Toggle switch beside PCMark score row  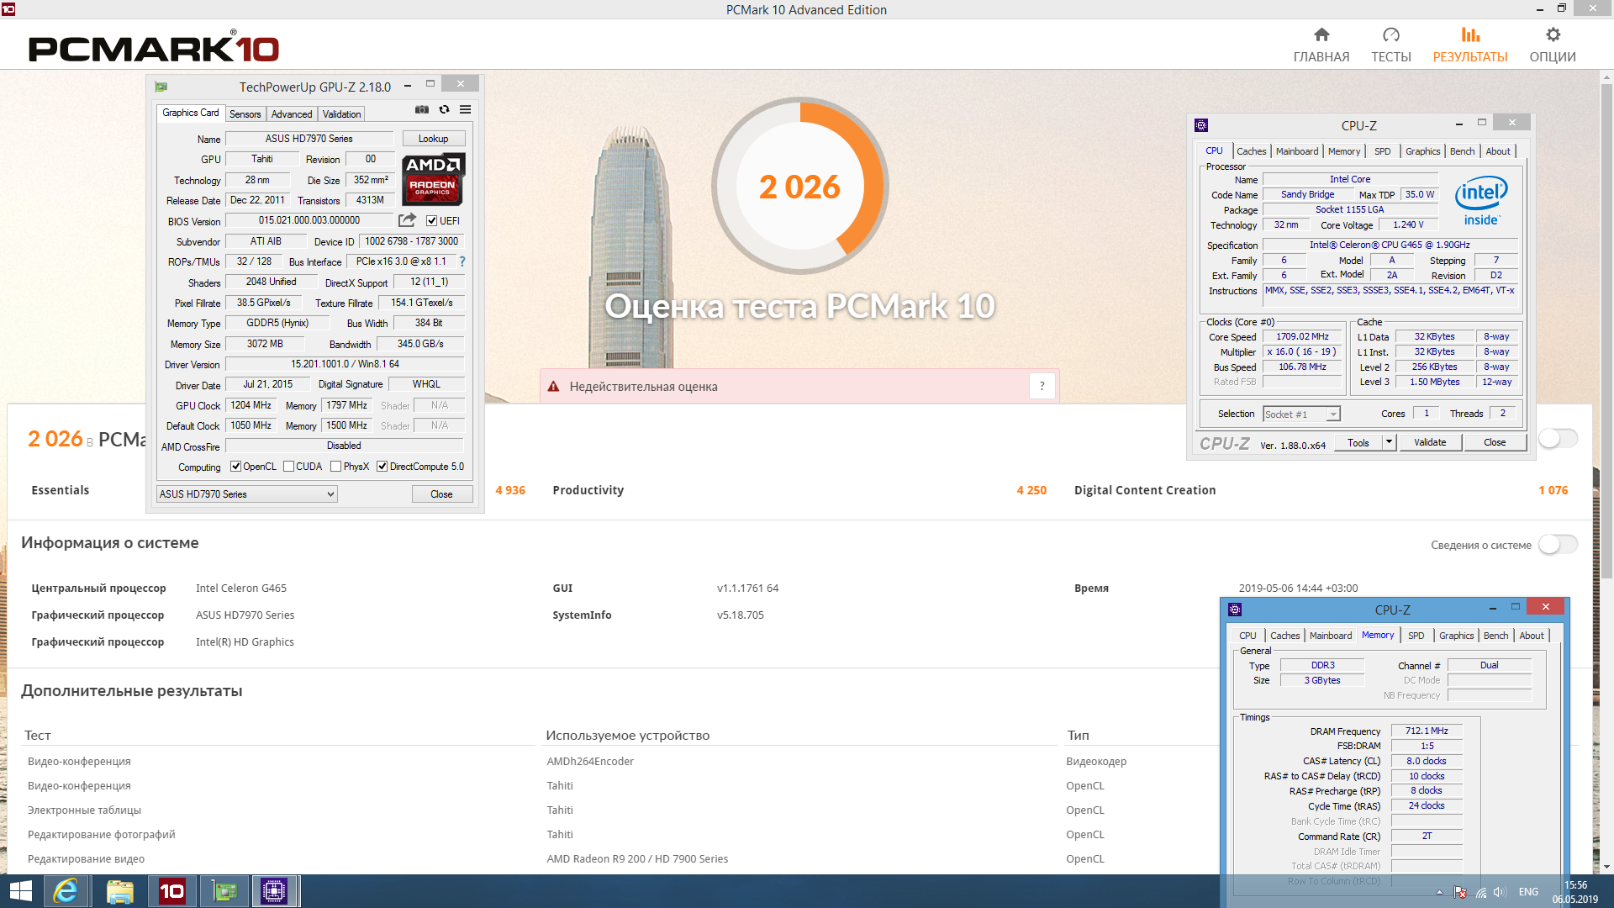tap(1558, 439)
